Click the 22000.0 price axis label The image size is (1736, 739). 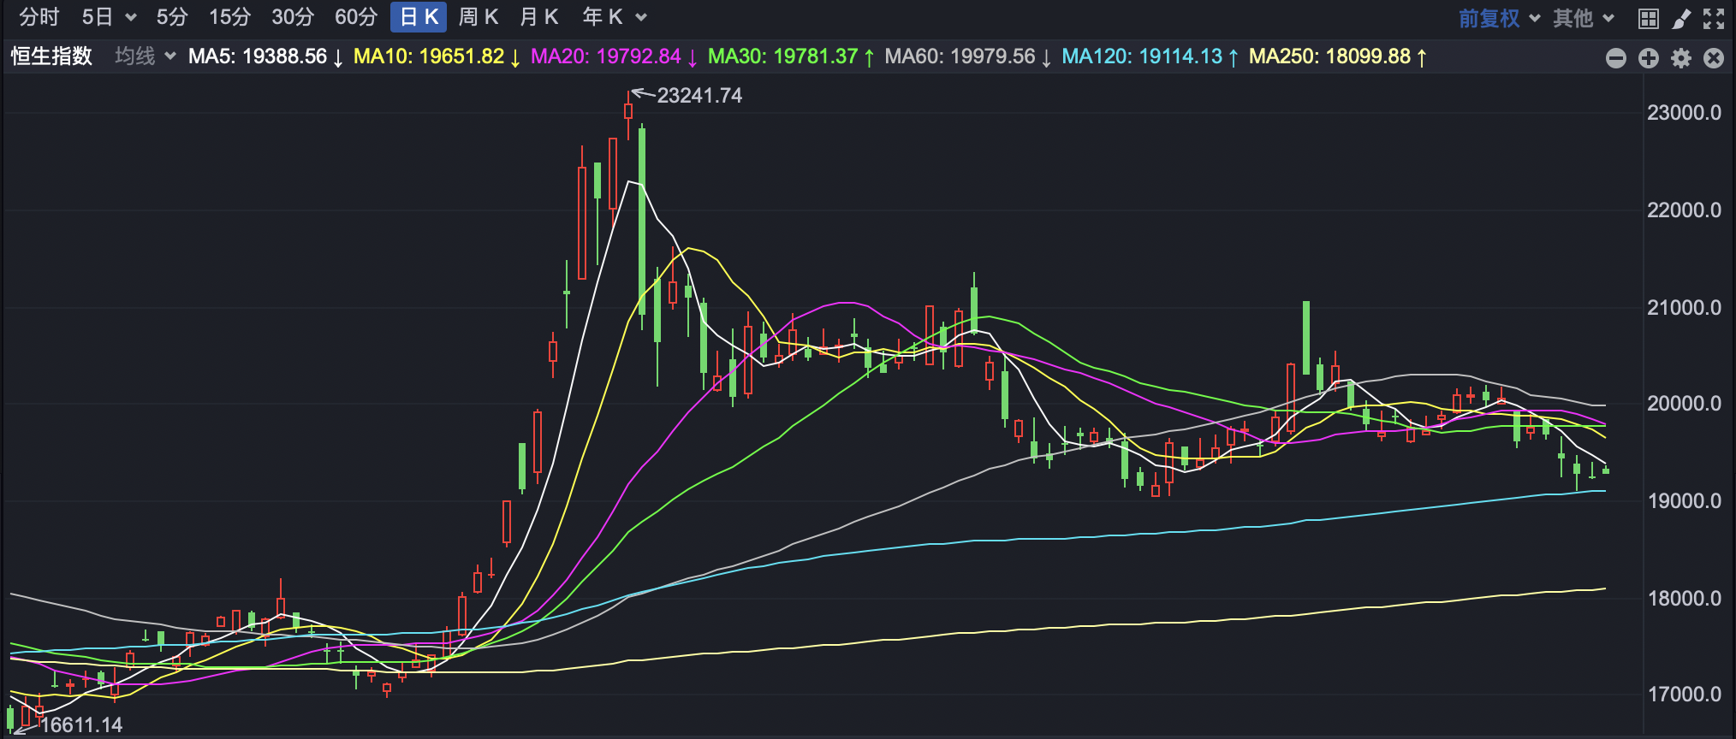(x=1684, y=210)
